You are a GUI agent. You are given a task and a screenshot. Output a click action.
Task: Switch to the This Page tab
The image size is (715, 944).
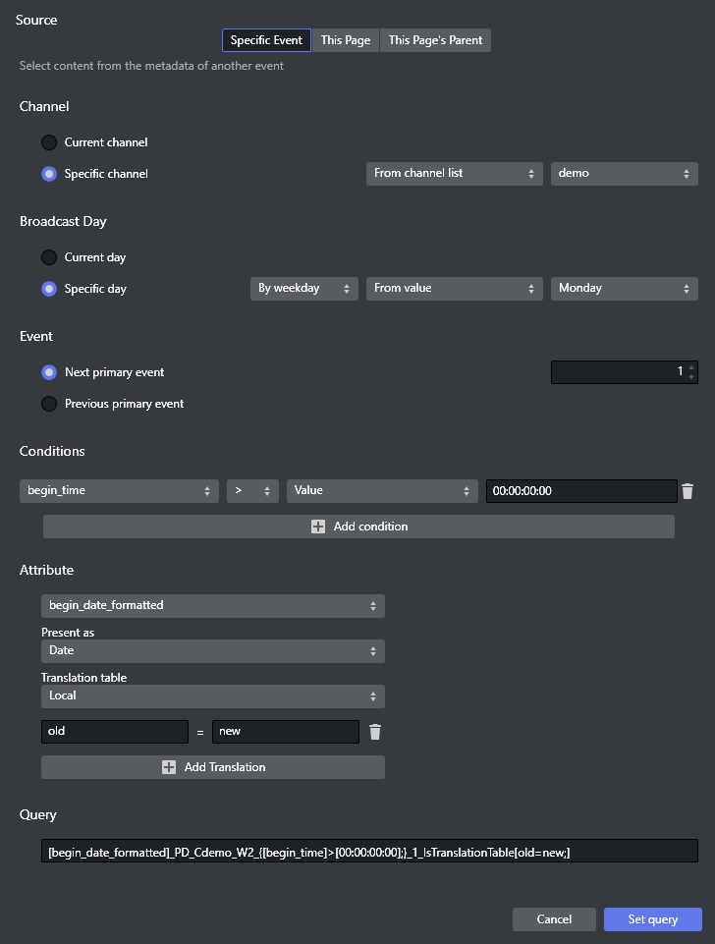(x=346, y=40)
